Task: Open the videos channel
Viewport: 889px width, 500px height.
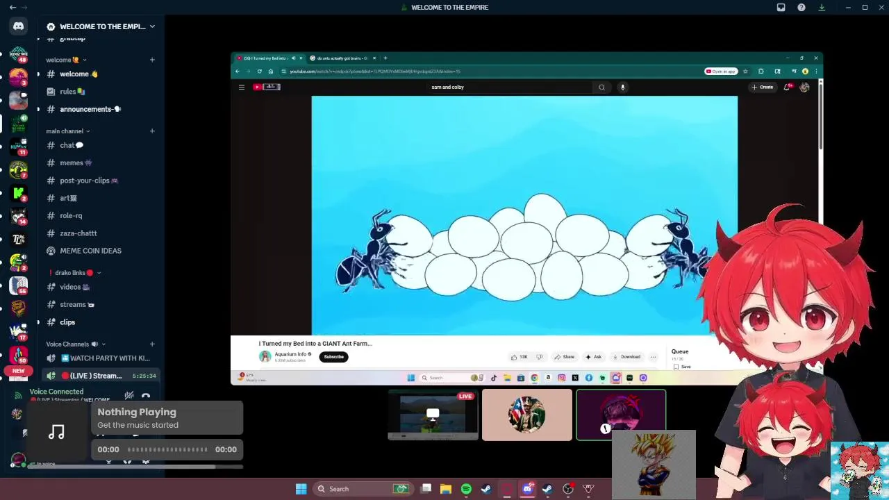Action: tap(101, 287)
